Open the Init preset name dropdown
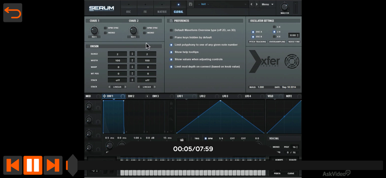Image resolution: width=386 pixels, height=178 pixels. point(221,4)
